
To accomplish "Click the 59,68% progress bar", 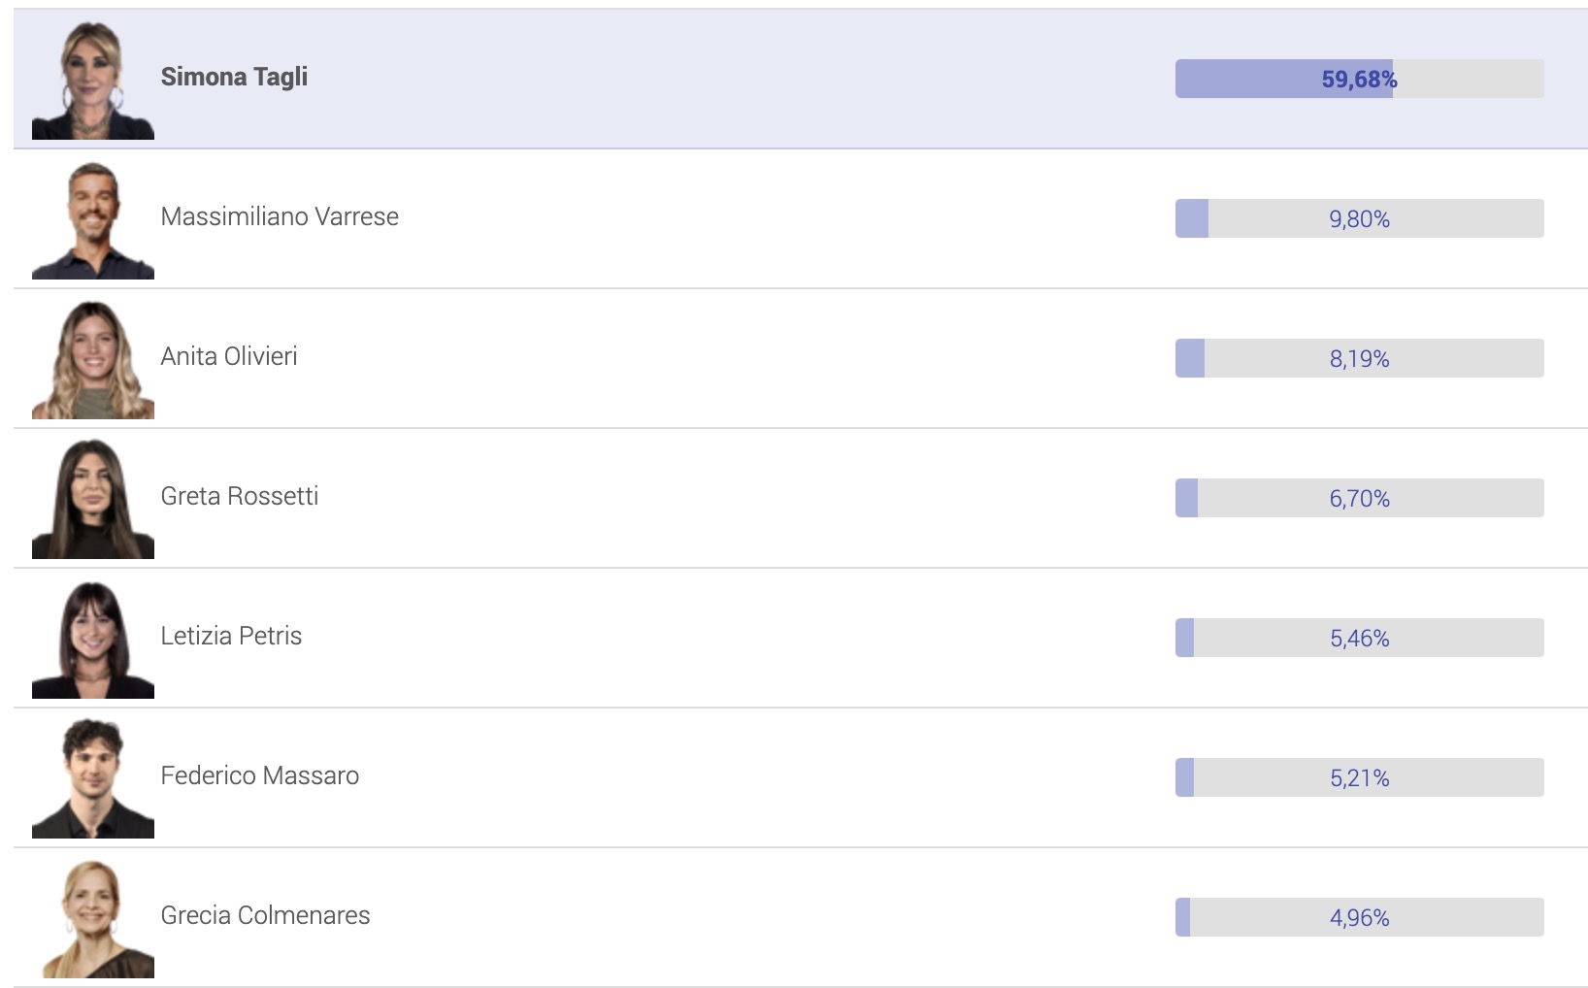I will click(1359, 79).
